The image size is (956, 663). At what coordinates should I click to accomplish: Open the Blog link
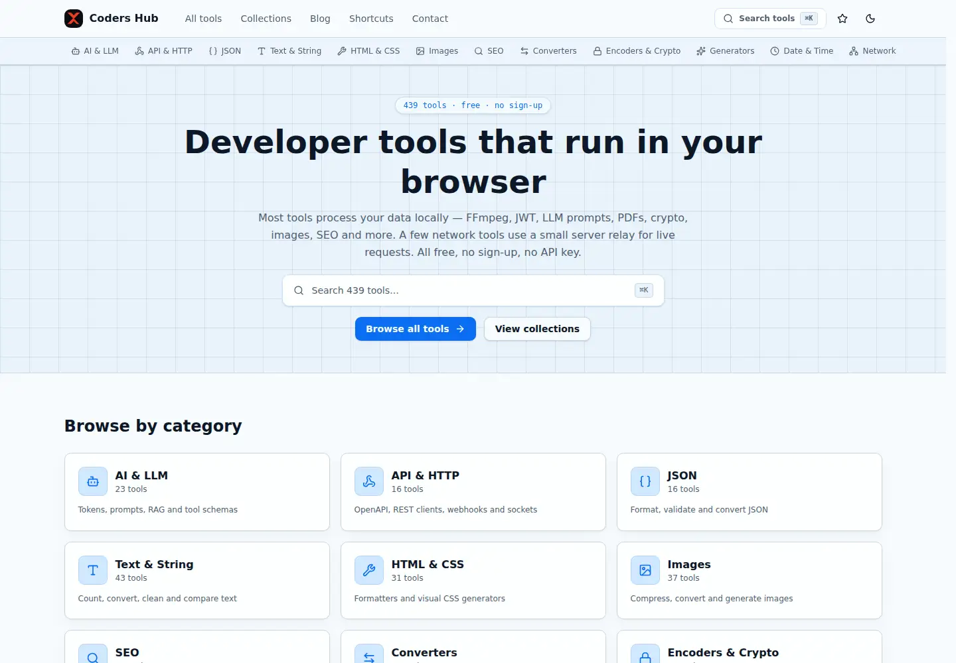tap(320, 19)
